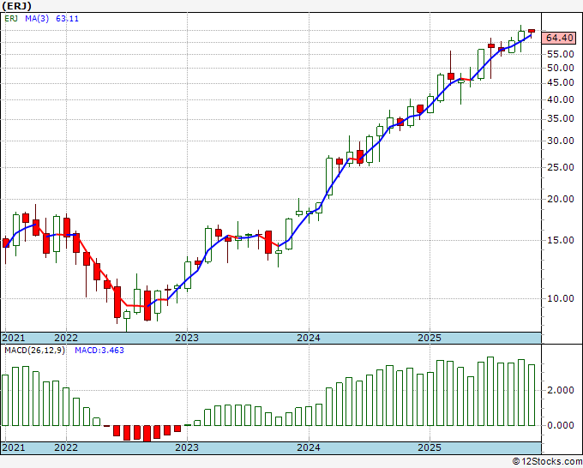Click the 0.000 MACD axis label
This screenshot has height=468, width=583.
(561, 425)
